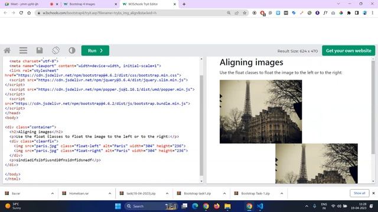Image resolution: width=378 pixels, height=212 pixels.
Task: Open the Windows Start menu
Action: pos(118,206)
